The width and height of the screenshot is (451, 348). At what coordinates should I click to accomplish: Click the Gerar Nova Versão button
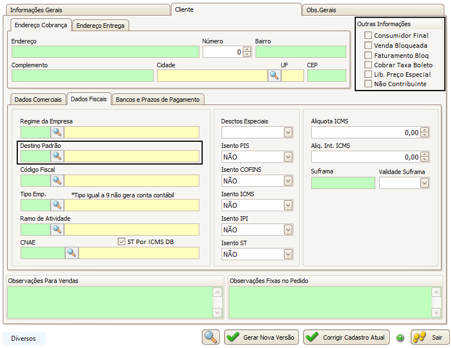262,337
